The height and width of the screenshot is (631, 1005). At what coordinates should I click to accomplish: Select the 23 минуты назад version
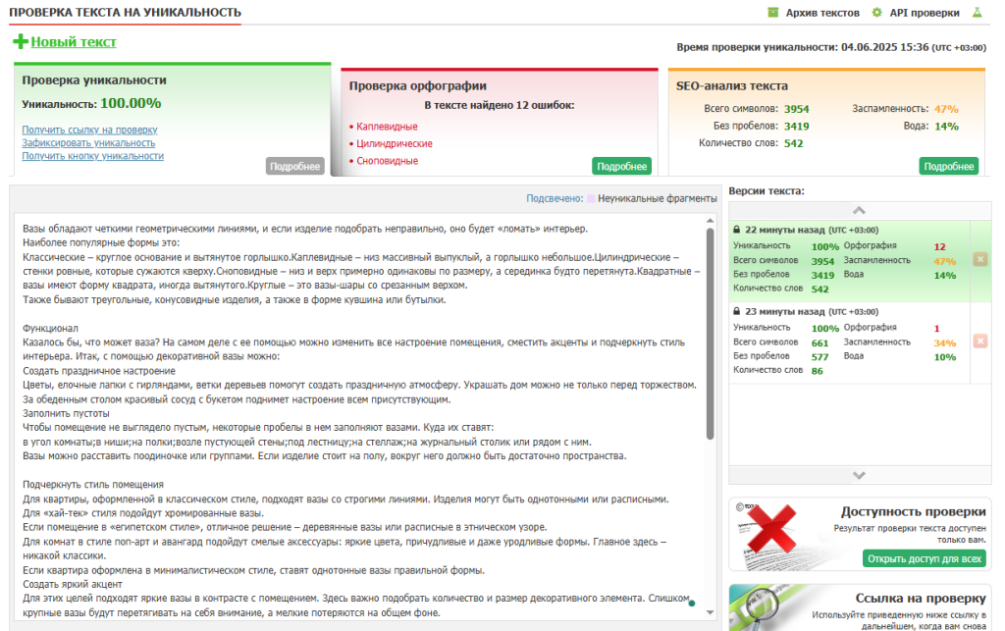tap(849, 342)
